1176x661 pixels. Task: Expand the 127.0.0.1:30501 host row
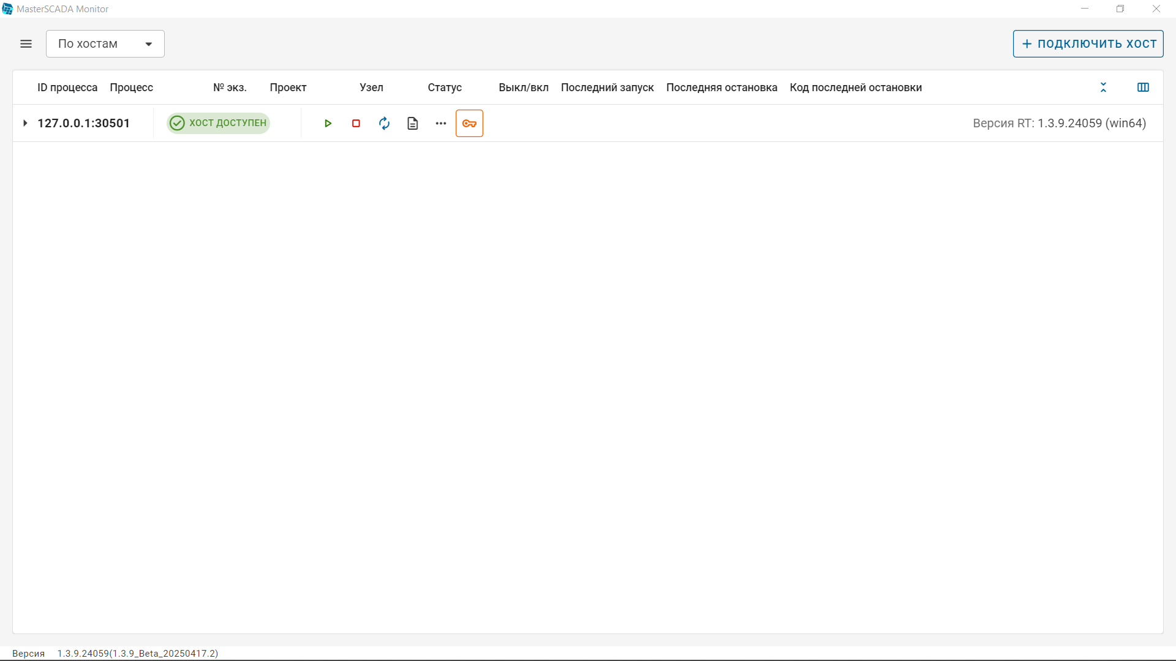pyautogui.click(x=25, y=123)
